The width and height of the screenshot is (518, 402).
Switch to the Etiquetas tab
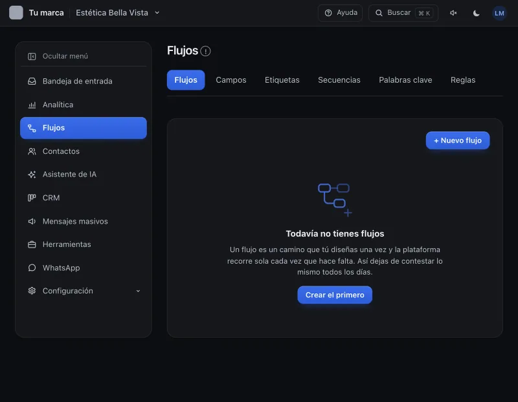click(282, 79)
